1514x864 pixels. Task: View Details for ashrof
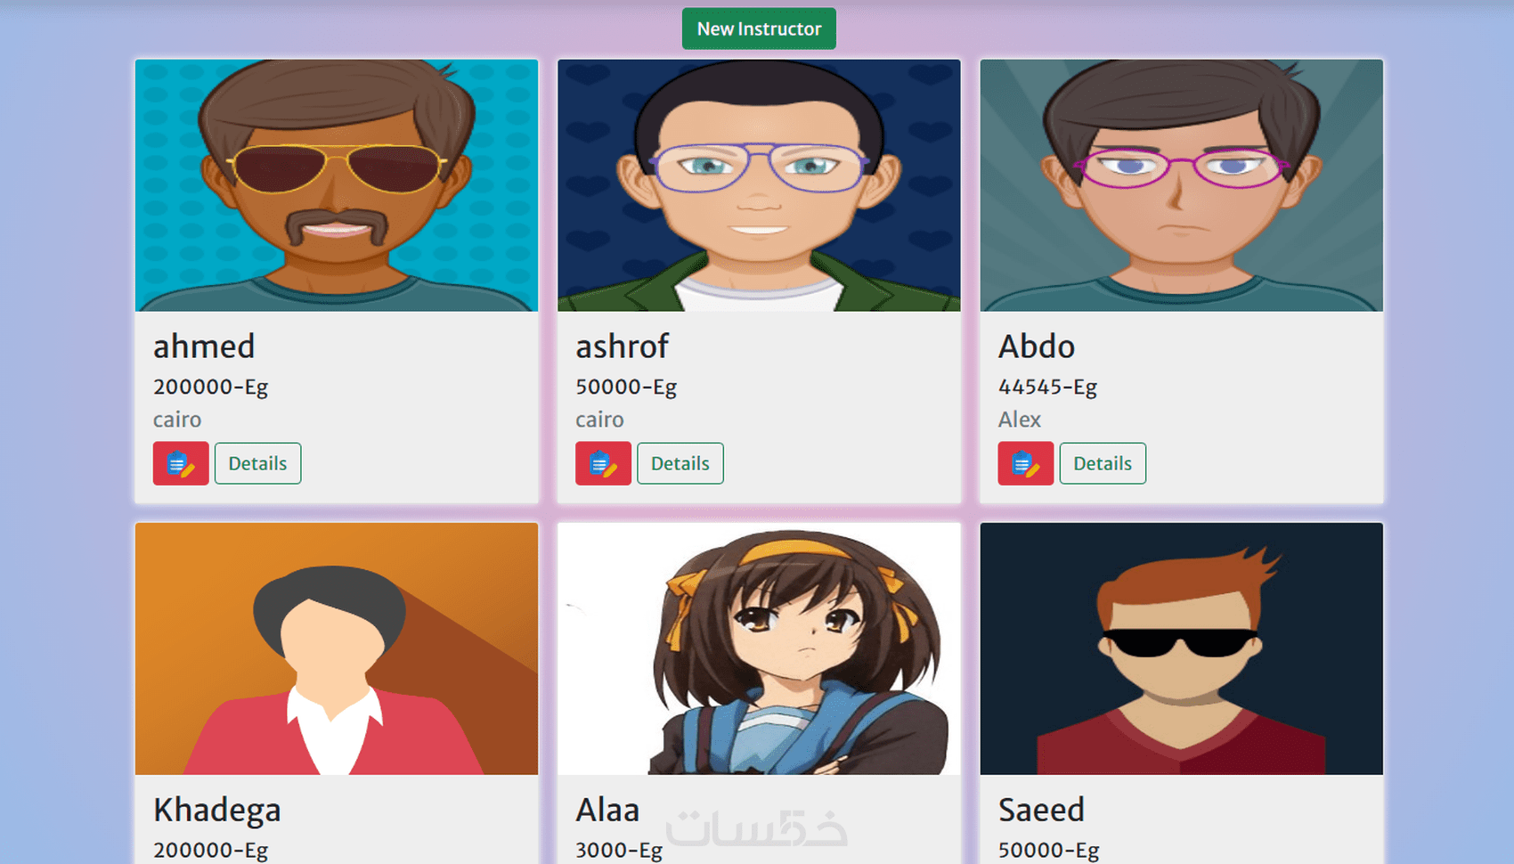point(680,463)
